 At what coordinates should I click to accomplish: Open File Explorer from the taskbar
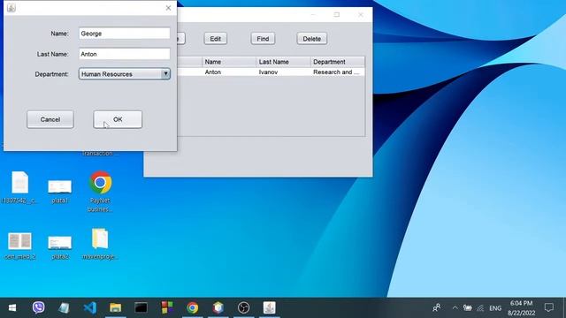[116, 307]
